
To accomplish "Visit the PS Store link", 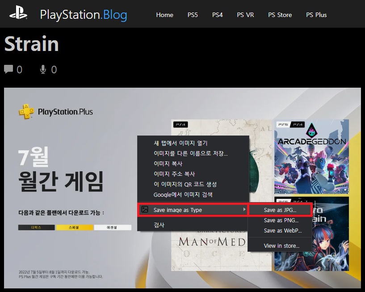I will (280, 15).
